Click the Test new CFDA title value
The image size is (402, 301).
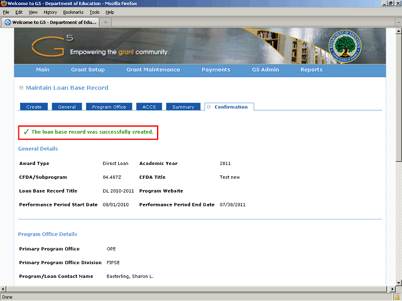[x=230, y=177]
